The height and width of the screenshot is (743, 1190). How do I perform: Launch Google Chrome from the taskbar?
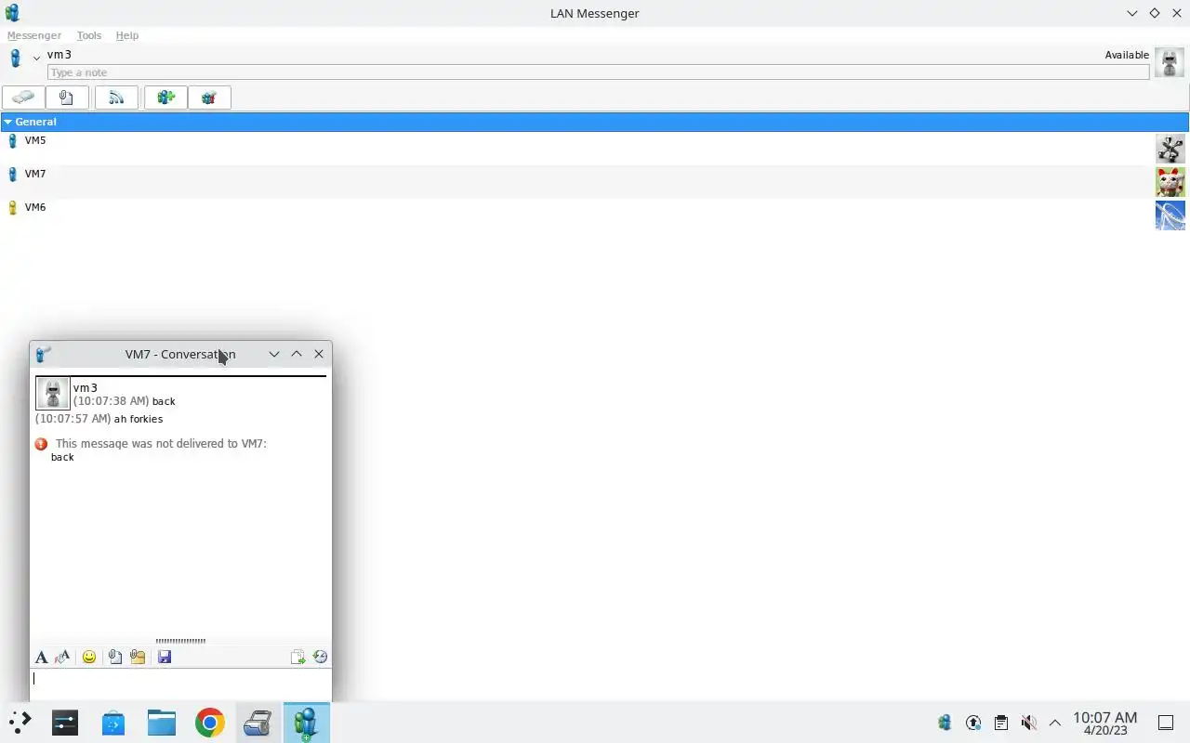(210, 723)
